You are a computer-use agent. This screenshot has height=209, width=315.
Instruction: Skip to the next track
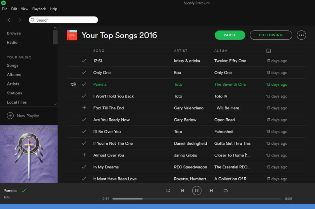click(211, 191)
